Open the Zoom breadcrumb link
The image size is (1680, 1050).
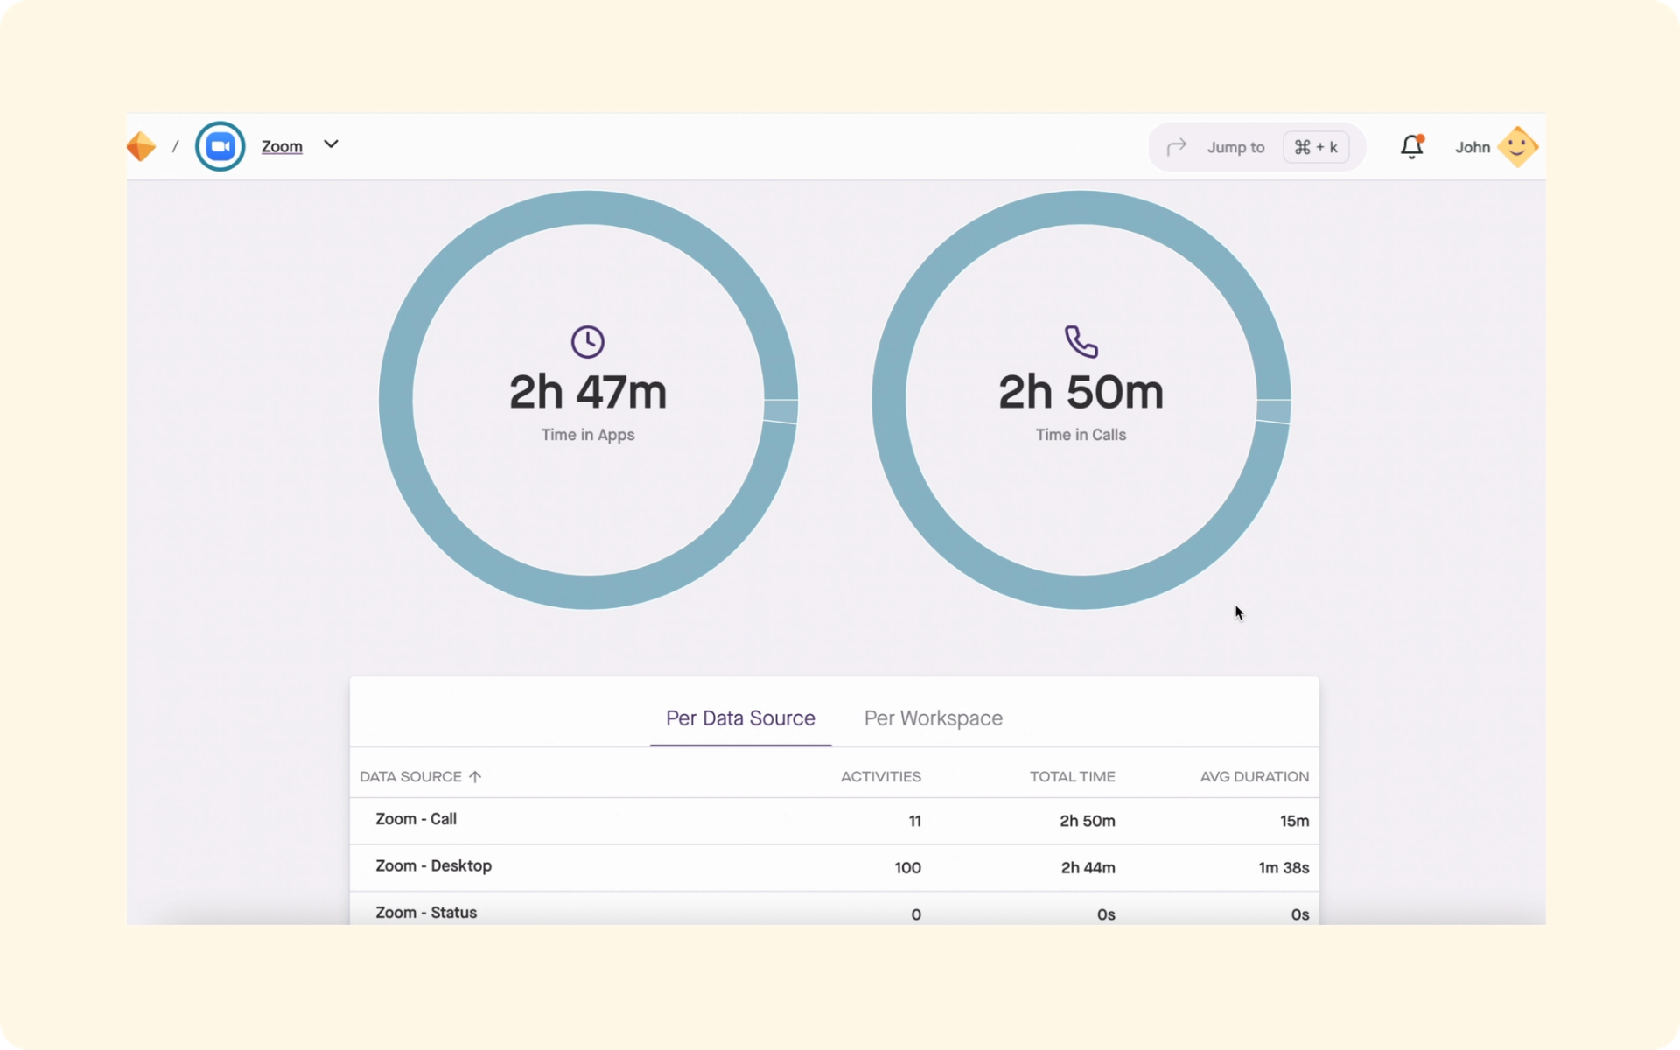[x=282, y=146]
